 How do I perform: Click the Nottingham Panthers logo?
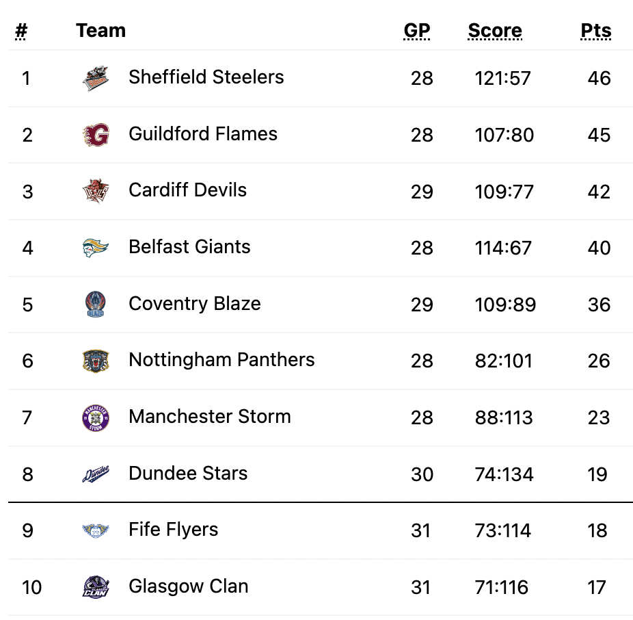96,361
